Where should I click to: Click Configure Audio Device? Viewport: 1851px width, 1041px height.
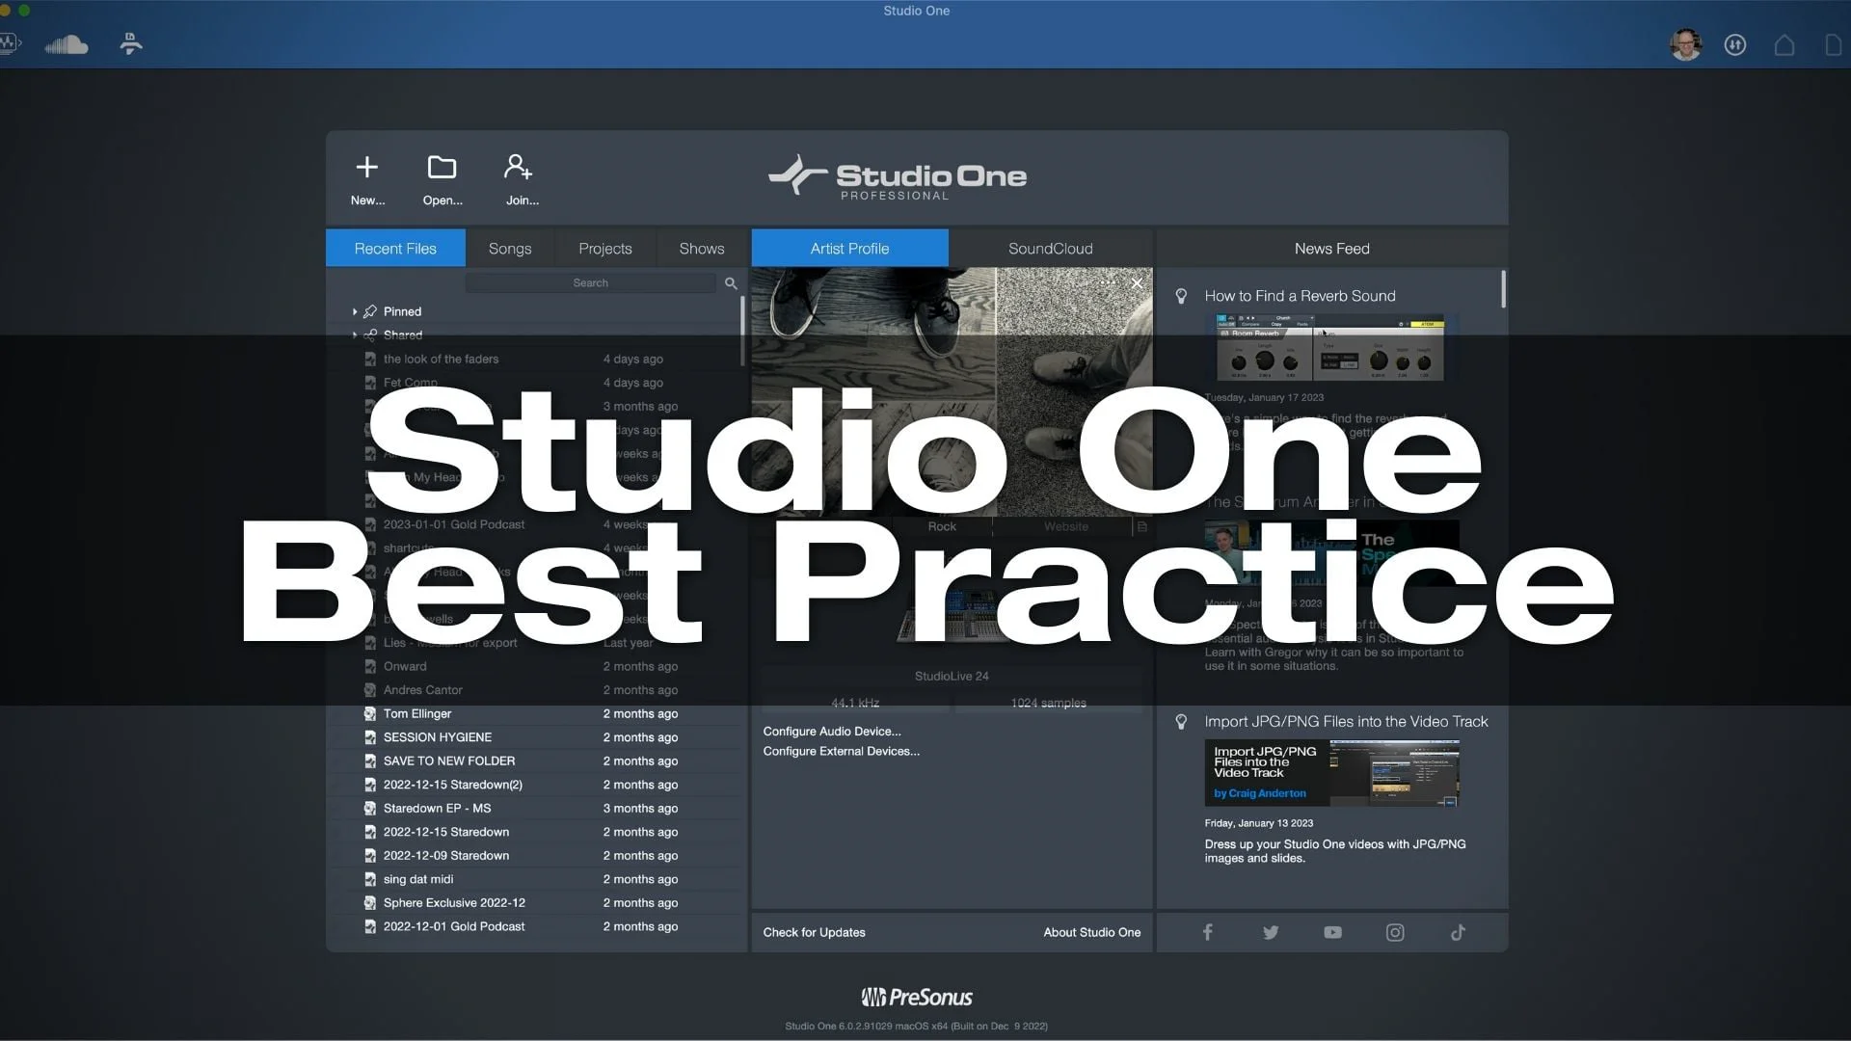click(x=832, y=731)
